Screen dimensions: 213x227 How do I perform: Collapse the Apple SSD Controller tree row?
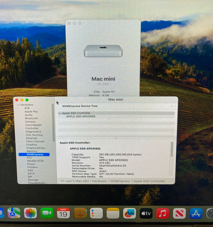point(60,113)
